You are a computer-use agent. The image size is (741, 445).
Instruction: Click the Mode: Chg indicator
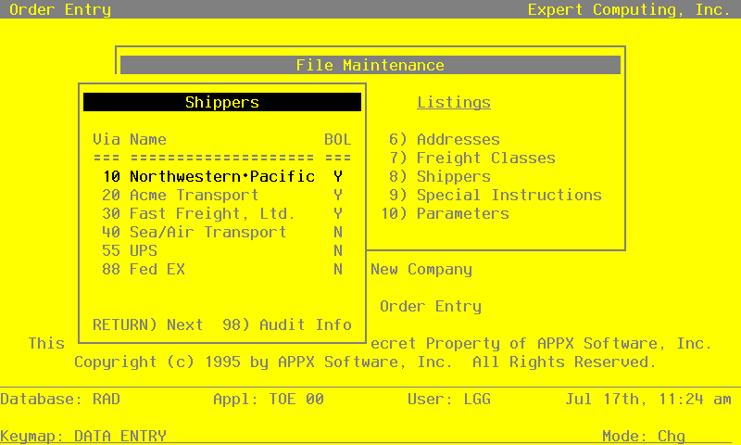644,436
